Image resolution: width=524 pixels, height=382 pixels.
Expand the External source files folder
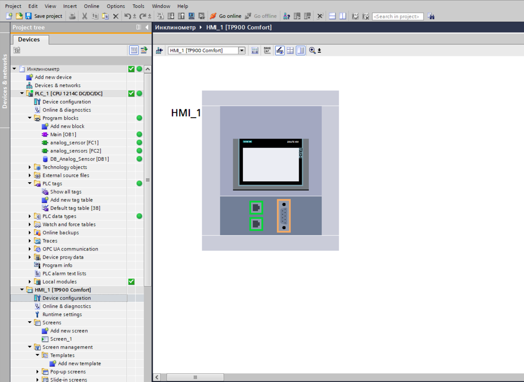click(30, 175)
